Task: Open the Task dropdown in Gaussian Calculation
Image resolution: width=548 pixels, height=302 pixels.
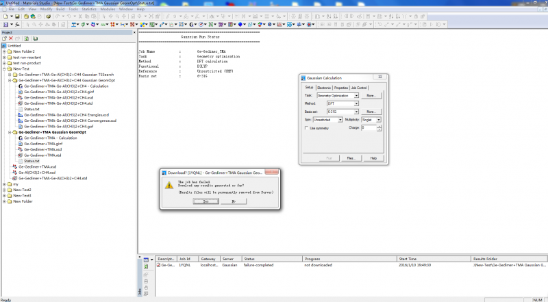Action: [356, 95]
